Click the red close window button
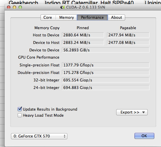 (9, 7)
